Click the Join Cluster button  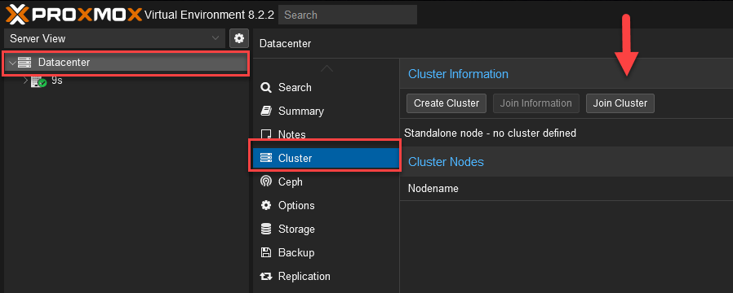pyautogui.click(x=620, y=103)
